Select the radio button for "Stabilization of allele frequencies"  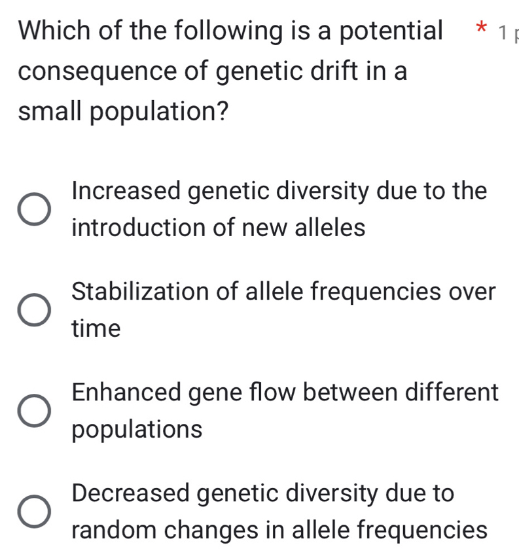click(x=35, y=310)
